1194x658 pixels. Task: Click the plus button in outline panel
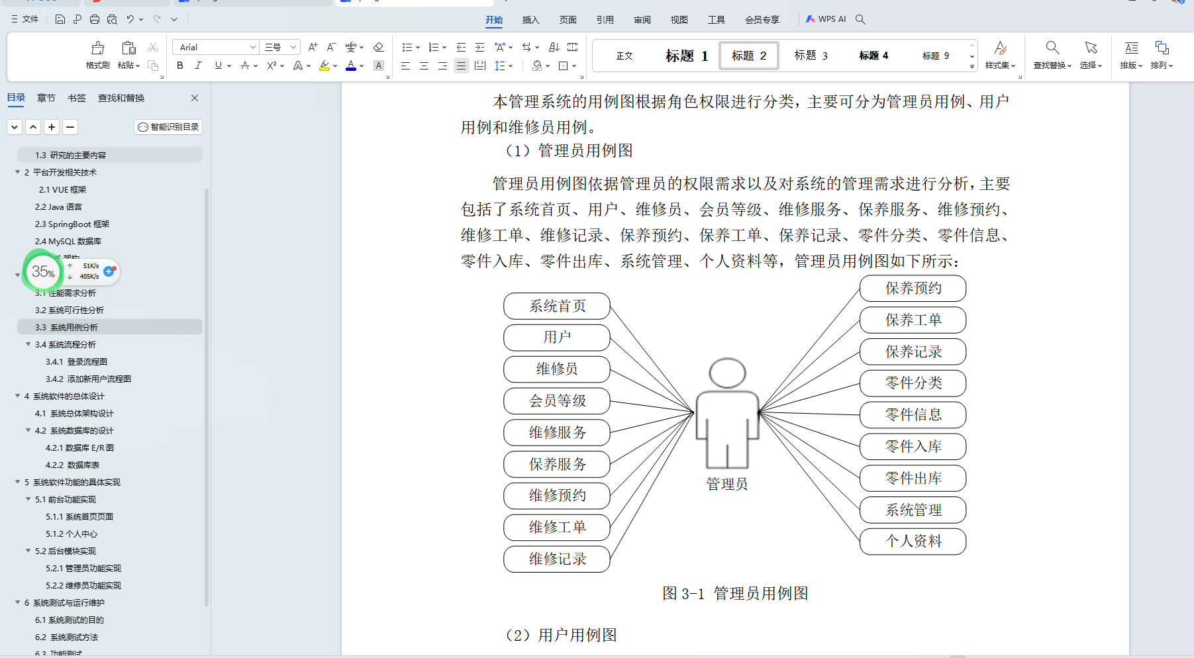(52, 127)
